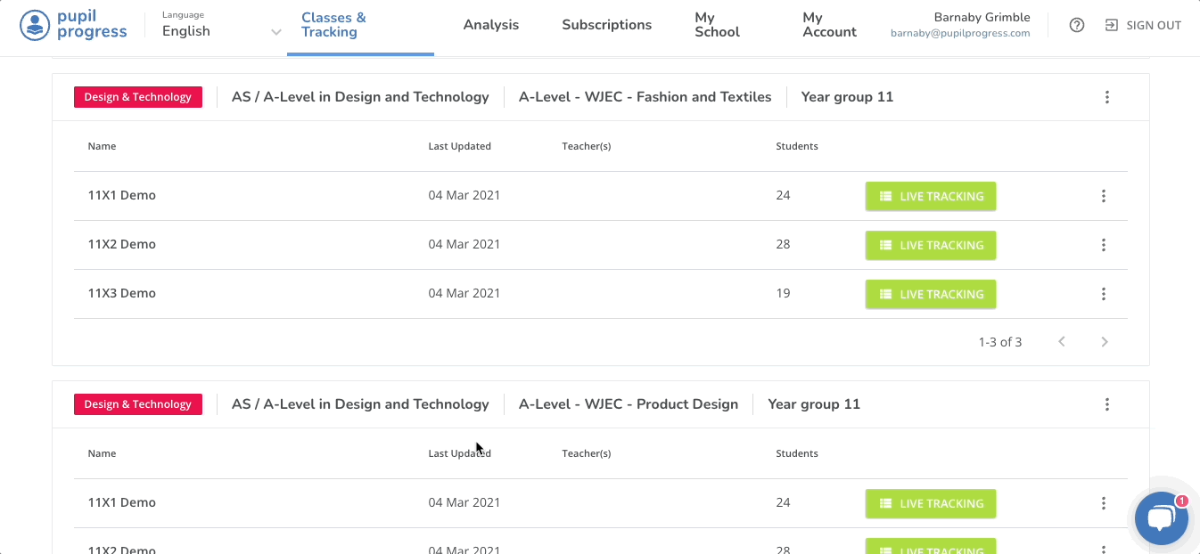Image resolution: width=1200 pixels, height=554 pixels.
Task: Open three-dot menu for 11X1 Demo in Product Design
Action: pyautogui.click(x=1103, y=503)
